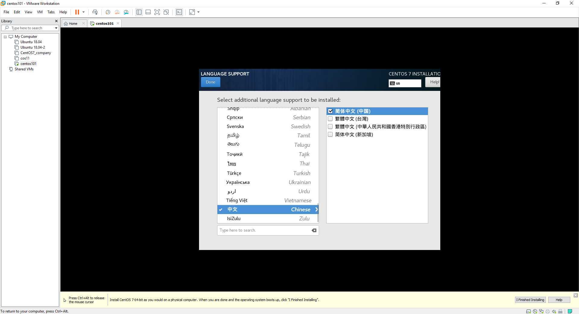
Task: Select Ubuntu 18.04-2 in the library
Action: 33,47
